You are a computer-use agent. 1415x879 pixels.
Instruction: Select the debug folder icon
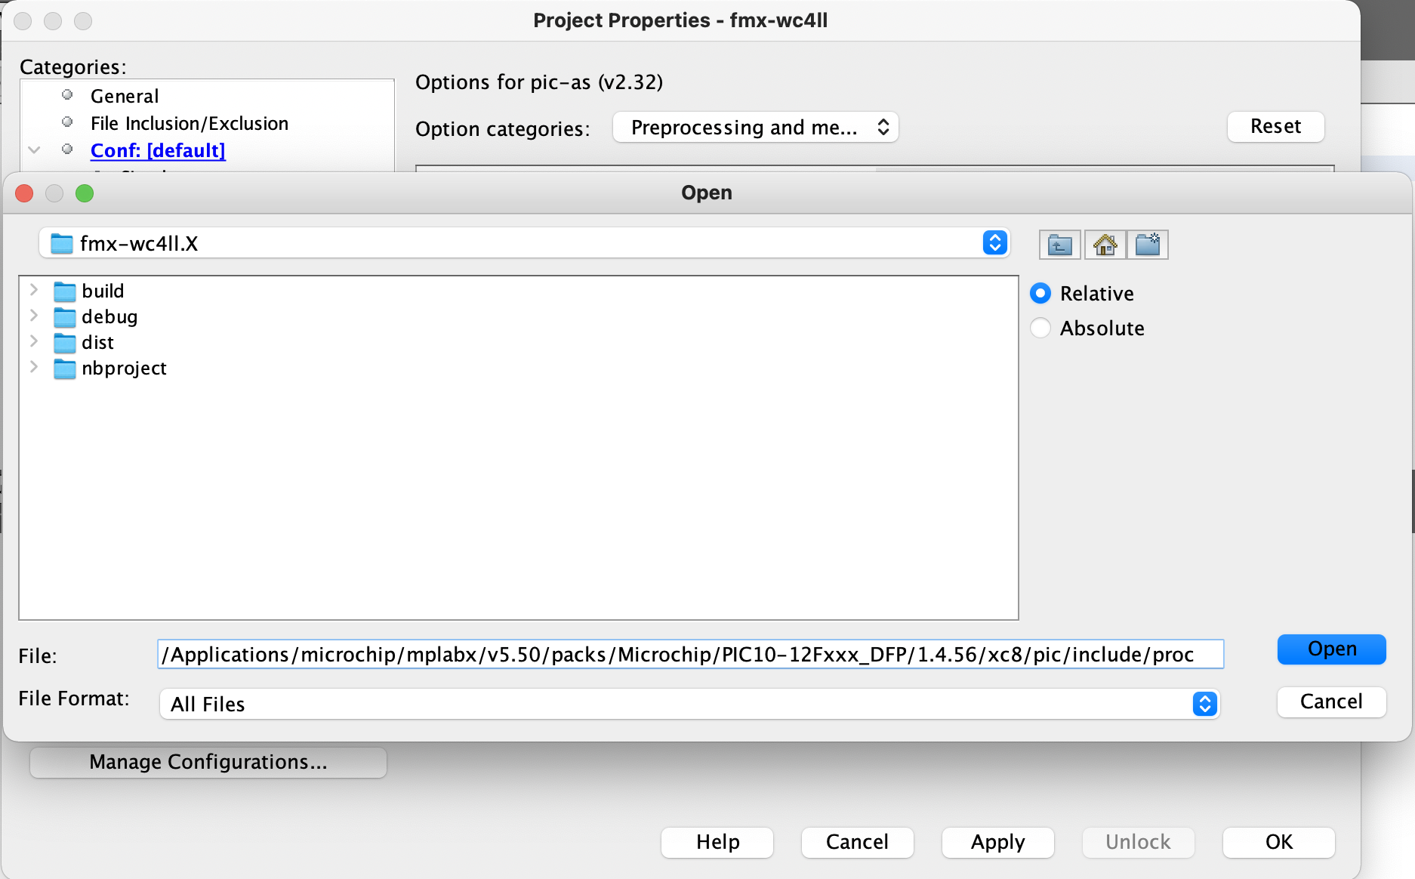65,317
